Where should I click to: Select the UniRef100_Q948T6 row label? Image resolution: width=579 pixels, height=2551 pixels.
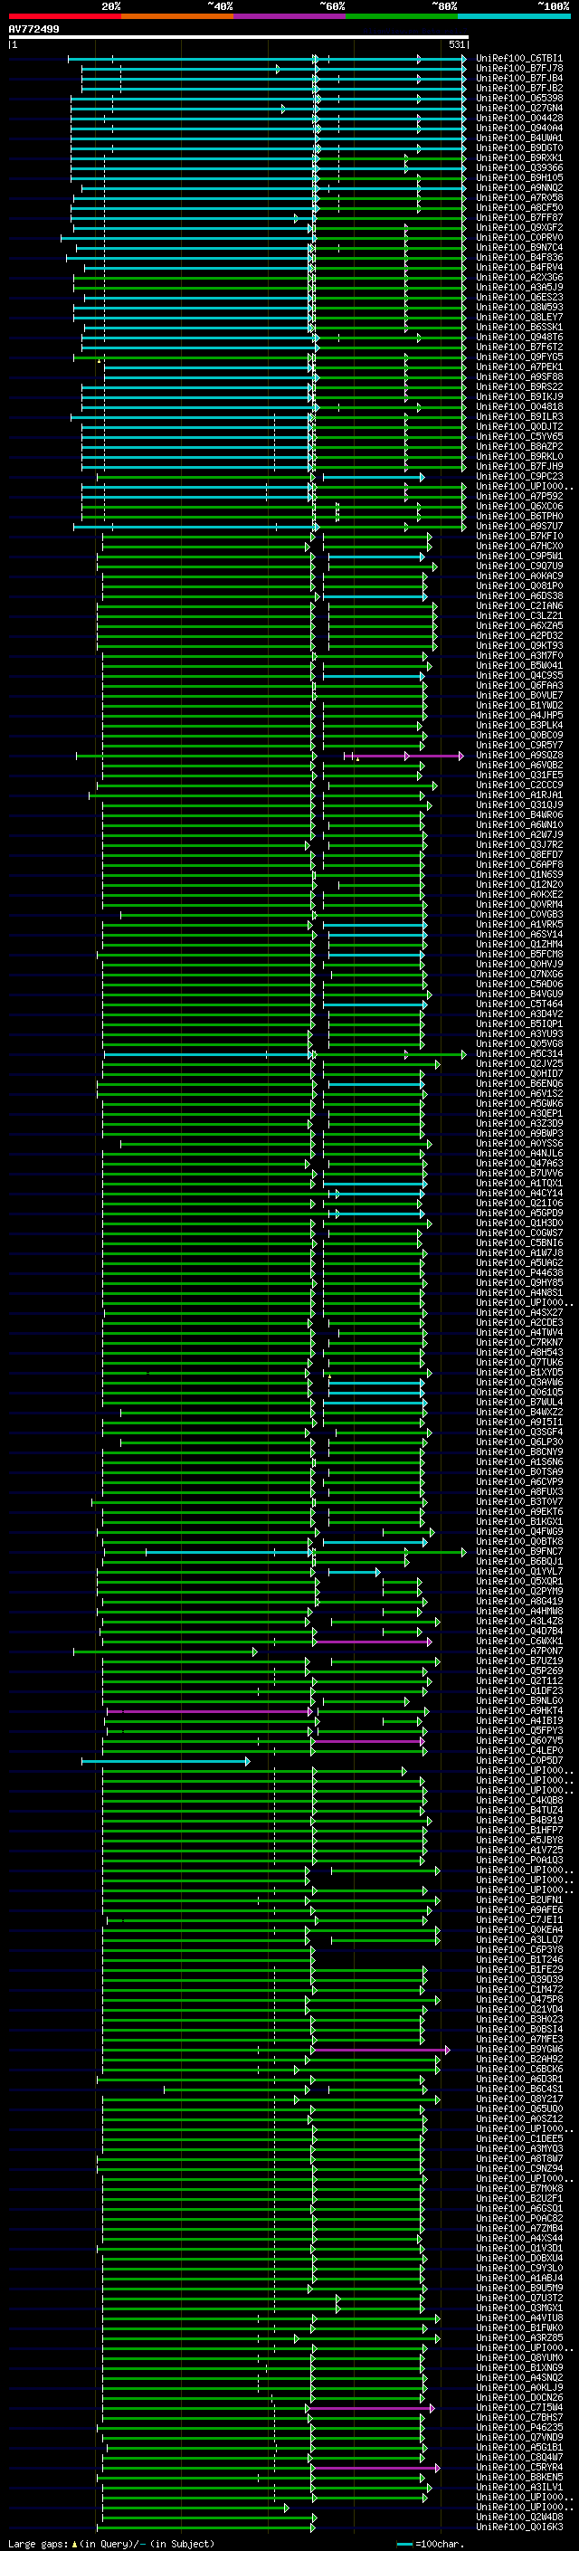coord(519,338)
